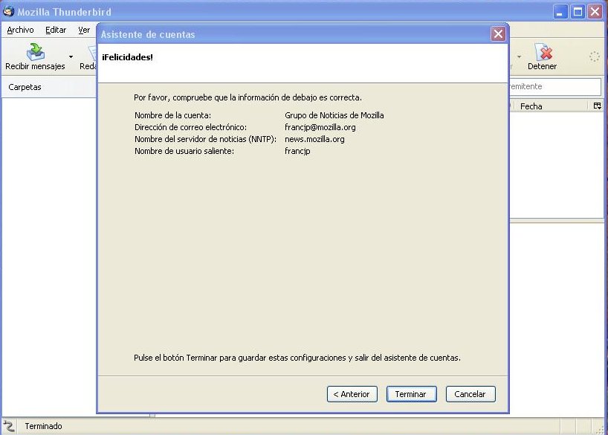Close the Asistente de cuentas dialog

click(498, 33)
